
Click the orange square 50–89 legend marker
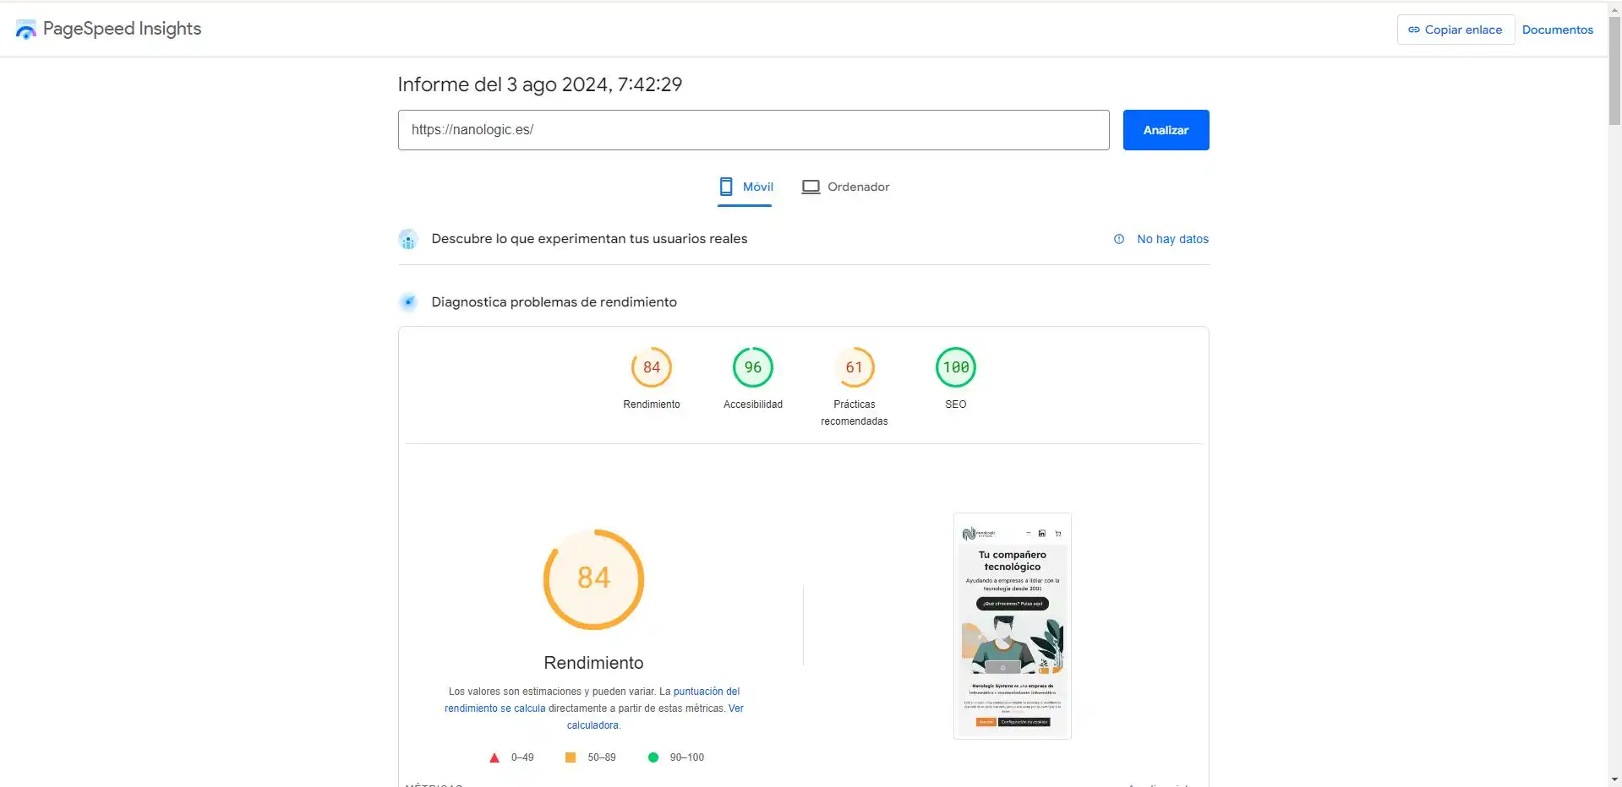[x=571, y=757]
